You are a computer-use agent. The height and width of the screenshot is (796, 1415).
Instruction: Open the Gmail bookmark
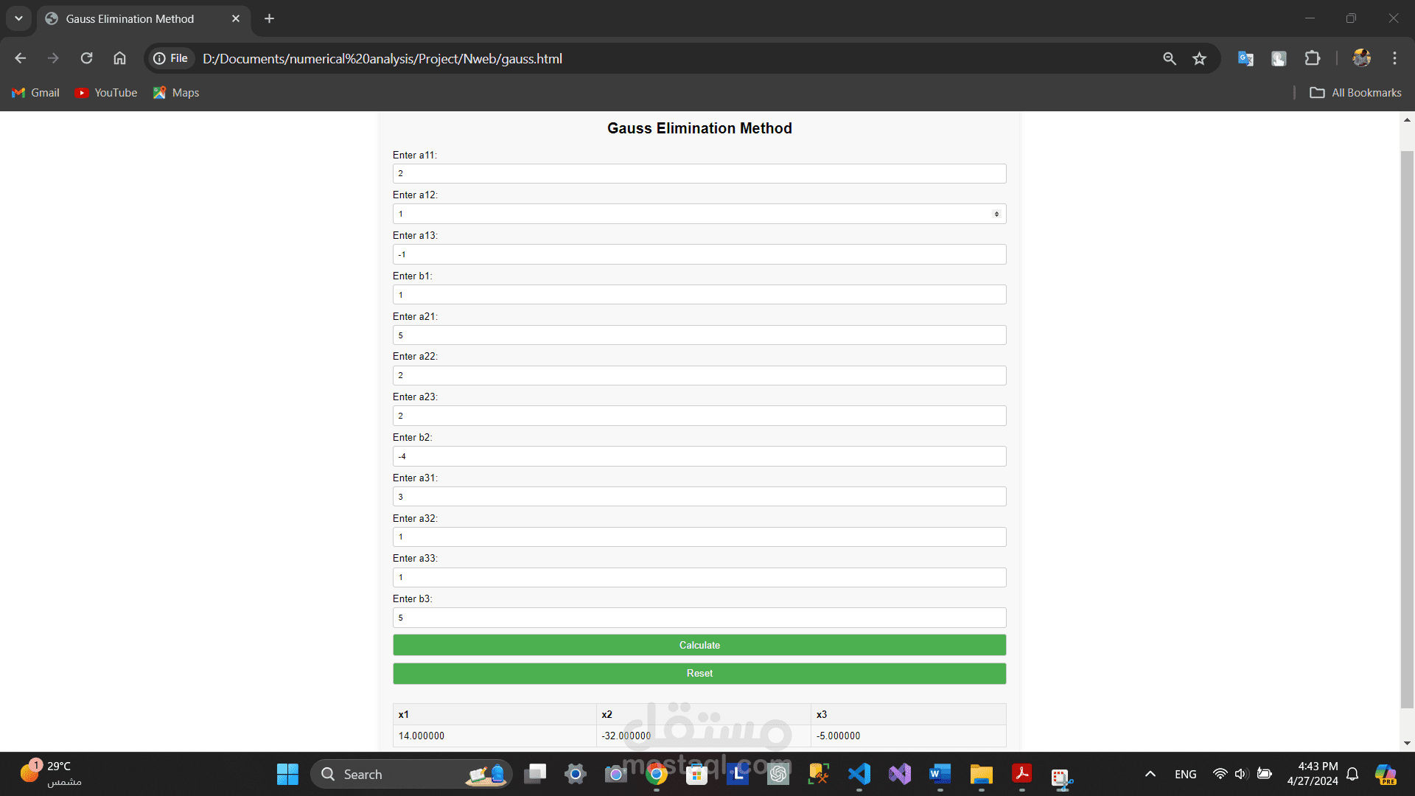(x=35, y=93)
